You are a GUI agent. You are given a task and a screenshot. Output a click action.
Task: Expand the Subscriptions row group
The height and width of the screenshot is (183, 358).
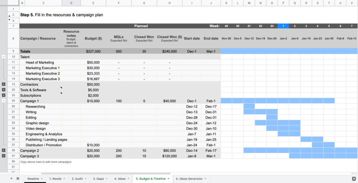[4, 95]
